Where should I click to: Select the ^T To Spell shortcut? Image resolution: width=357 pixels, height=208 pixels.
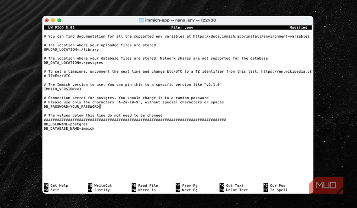pos(276,190)
